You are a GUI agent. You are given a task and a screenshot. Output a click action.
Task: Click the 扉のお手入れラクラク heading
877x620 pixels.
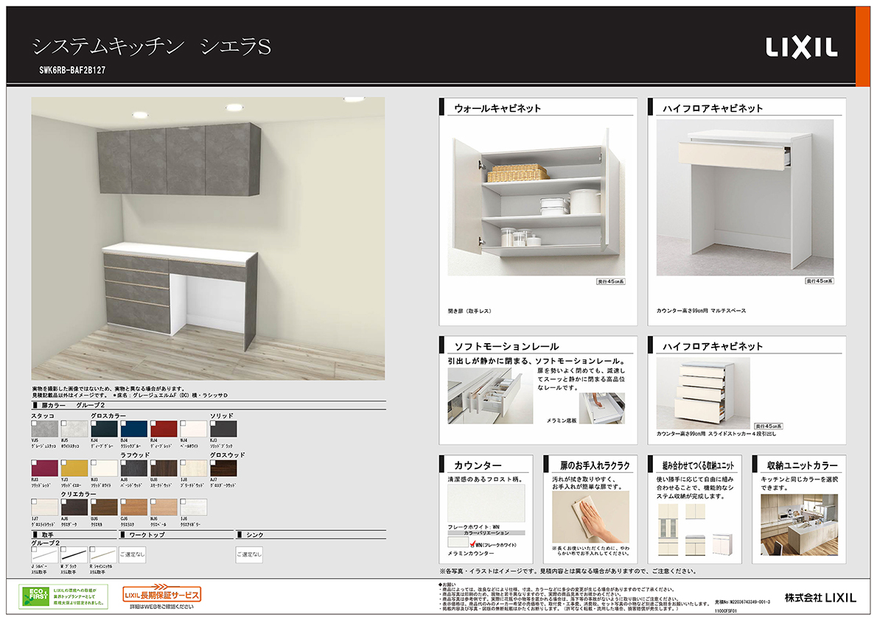[595, 465]
